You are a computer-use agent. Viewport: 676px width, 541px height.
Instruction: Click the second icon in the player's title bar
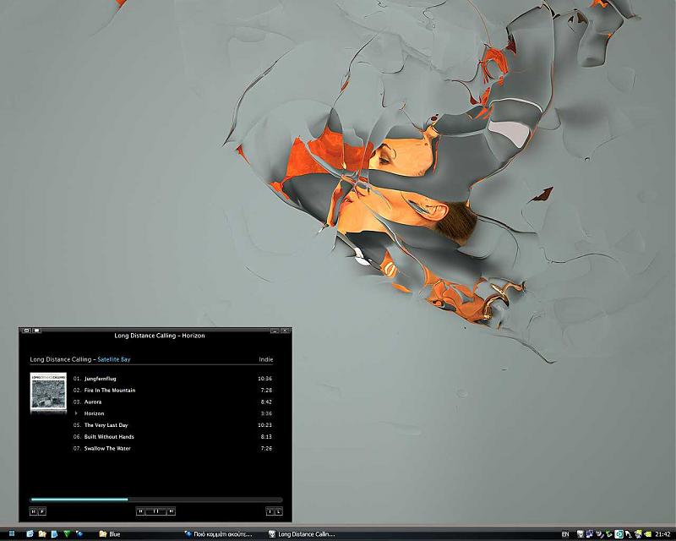pos(36,331)
